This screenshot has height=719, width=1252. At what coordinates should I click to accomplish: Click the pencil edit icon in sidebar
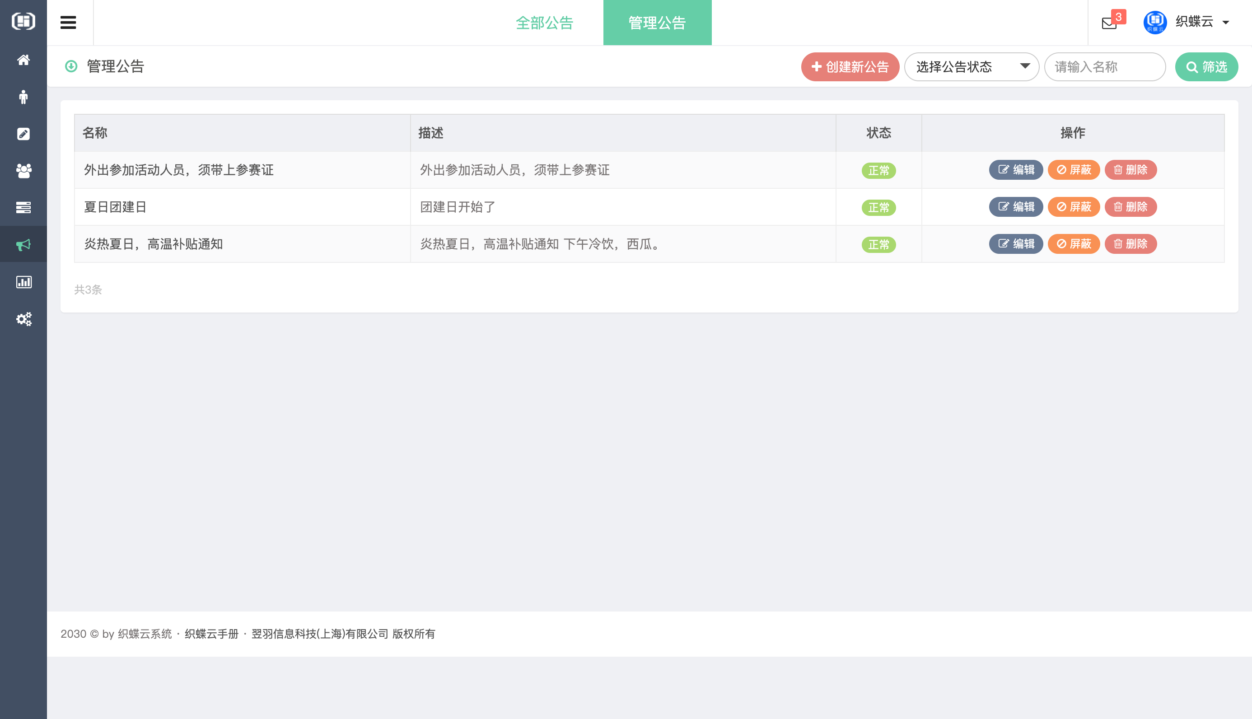[23, 134]
